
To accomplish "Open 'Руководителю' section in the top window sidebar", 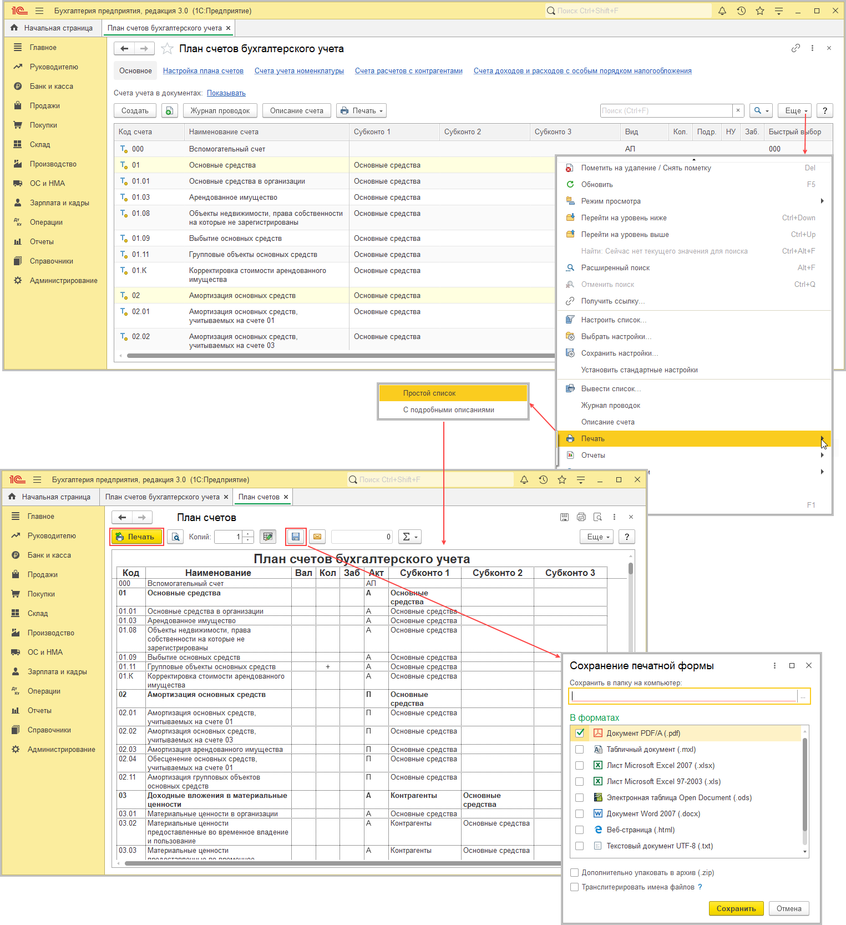I will point(54,67).
